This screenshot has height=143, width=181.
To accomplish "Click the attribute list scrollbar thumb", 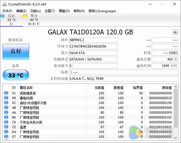I will [x=176, y=108].
